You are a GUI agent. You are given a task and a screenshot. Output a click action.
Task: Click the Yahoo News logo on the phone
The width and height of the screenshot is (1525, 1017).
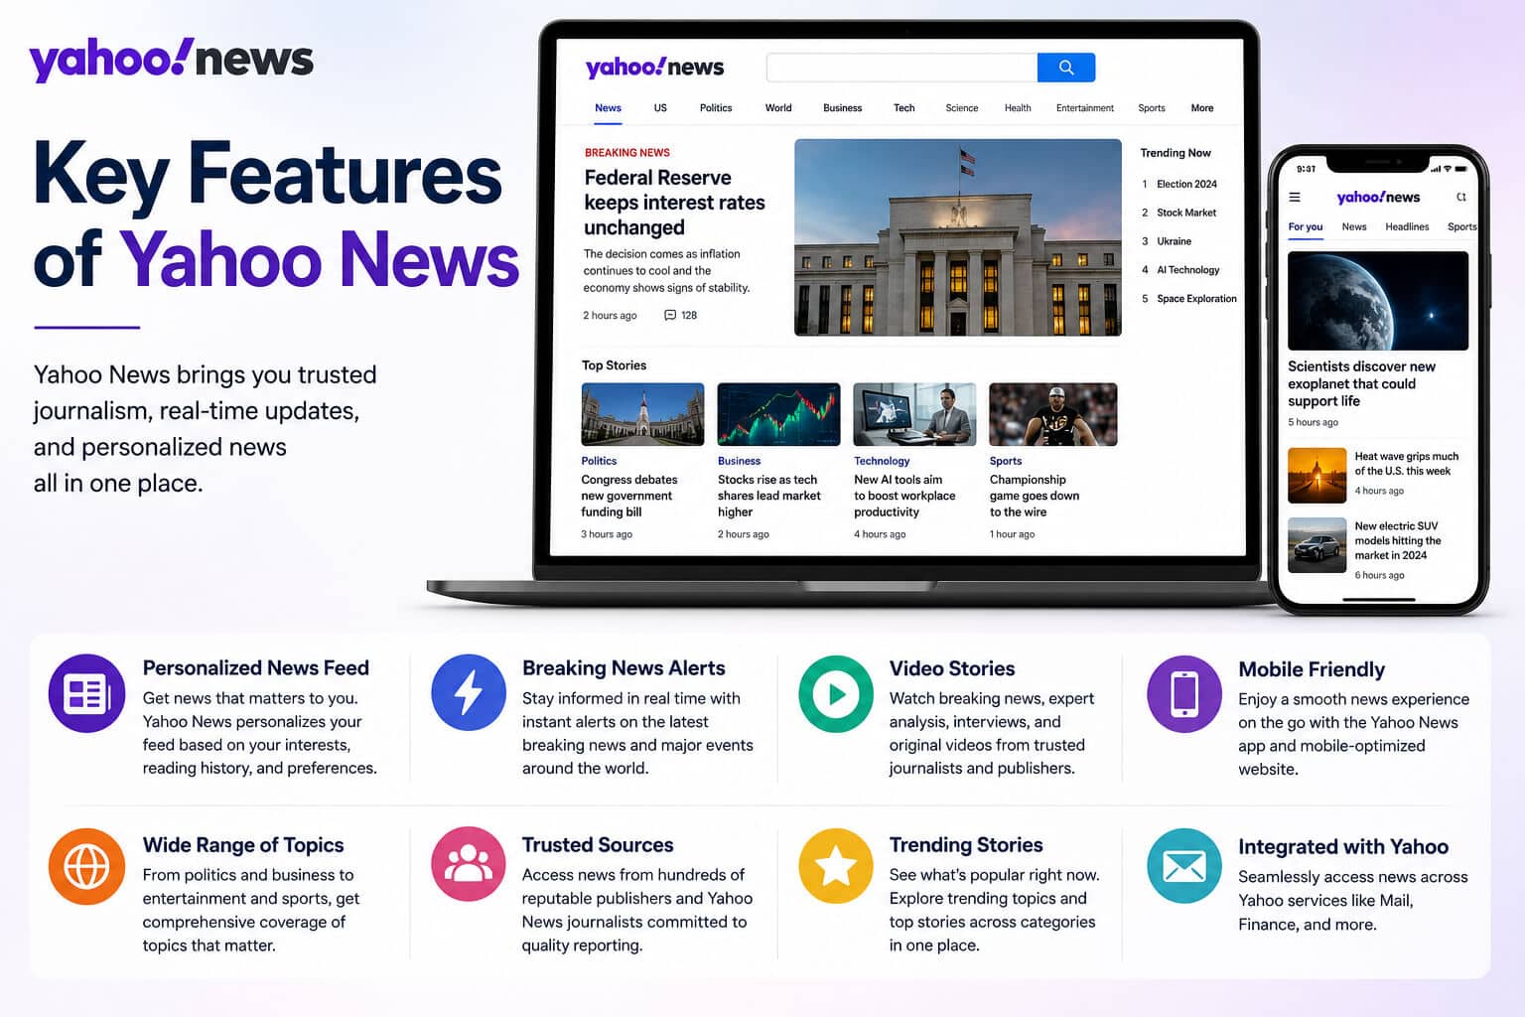pyautogui.click(x=1378, y=197)
